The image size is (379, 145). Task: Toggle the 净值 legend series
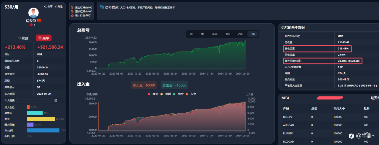click(x=153, y=94)
